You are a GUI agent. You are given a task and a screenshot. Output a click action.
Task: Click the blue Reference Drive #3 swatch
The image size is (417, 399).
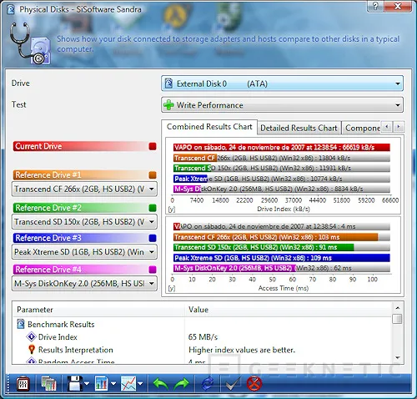pyautogui.click(x=153, y=238)
